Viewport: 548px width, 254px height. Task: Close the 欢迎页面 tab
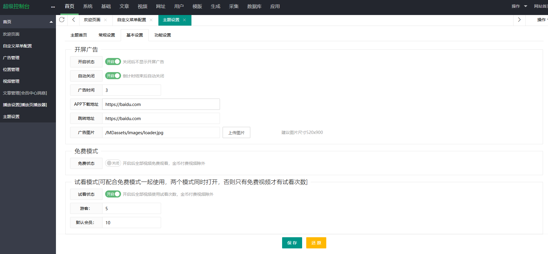point(105,20)
